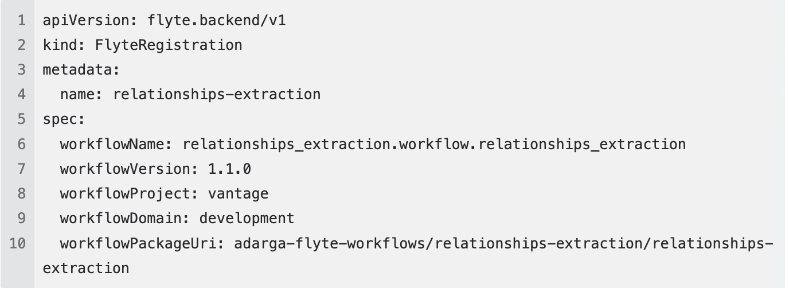Screen dimensions: 789x288
Task: Click line number 6 in gutter
Action: click(x=22, y=143)
